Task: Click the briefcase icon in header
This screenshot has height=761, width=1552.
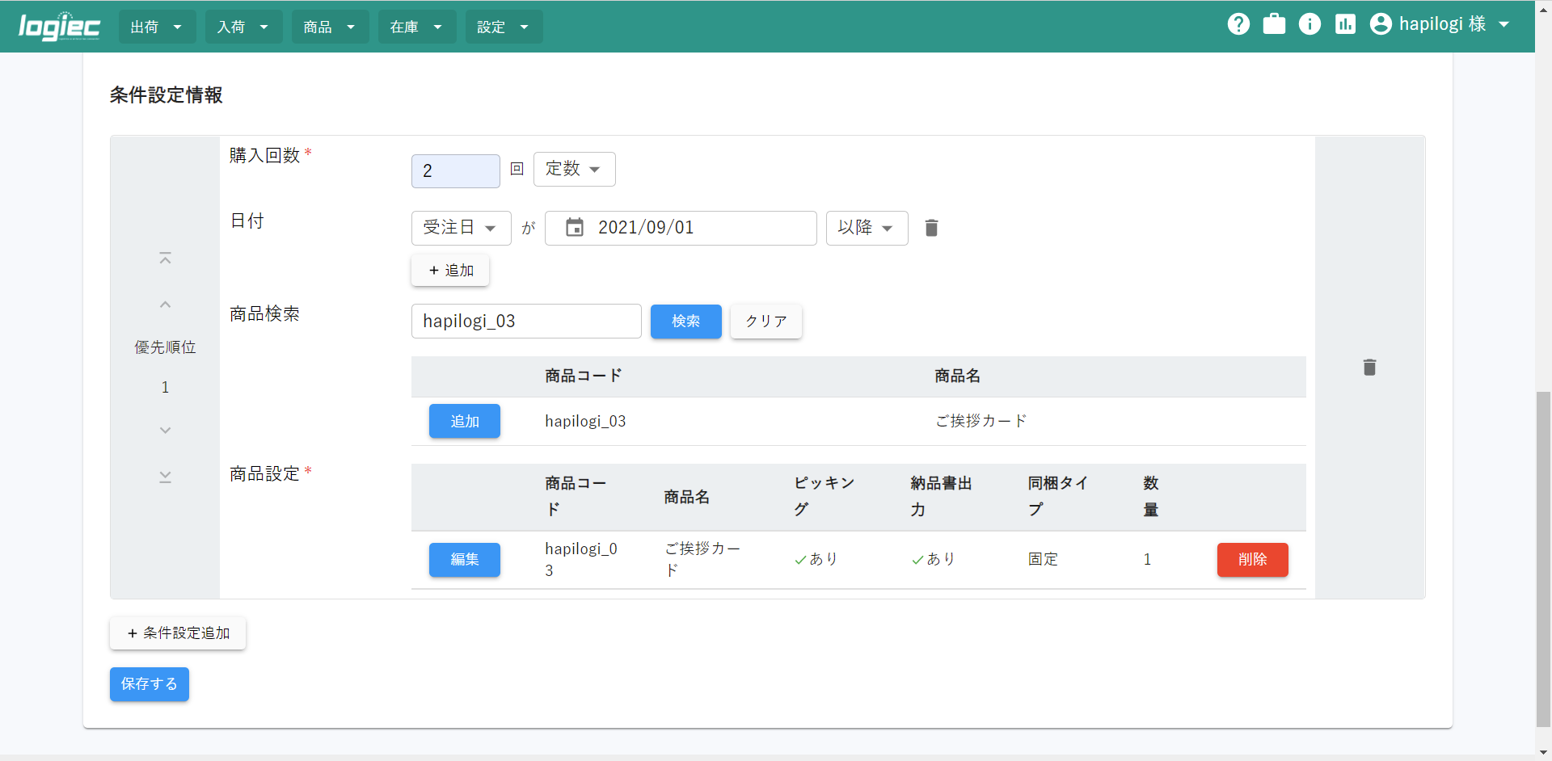Action: (1274, 24)
